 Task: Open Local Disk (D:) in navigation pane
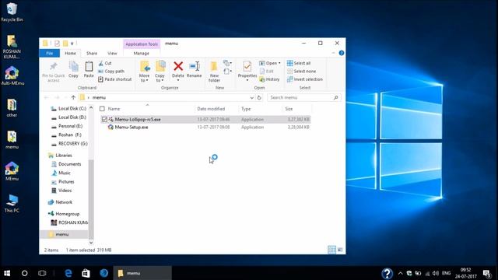tap(69, 117)
